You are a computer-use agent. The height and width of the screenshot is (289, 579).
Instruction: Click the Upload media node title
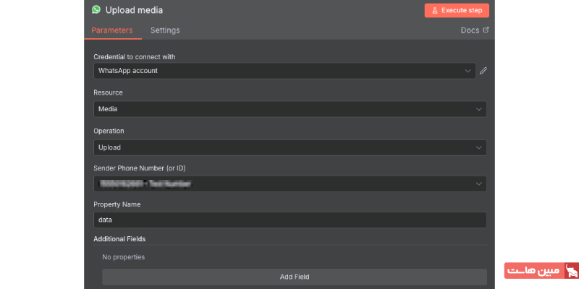pos(134,10)
